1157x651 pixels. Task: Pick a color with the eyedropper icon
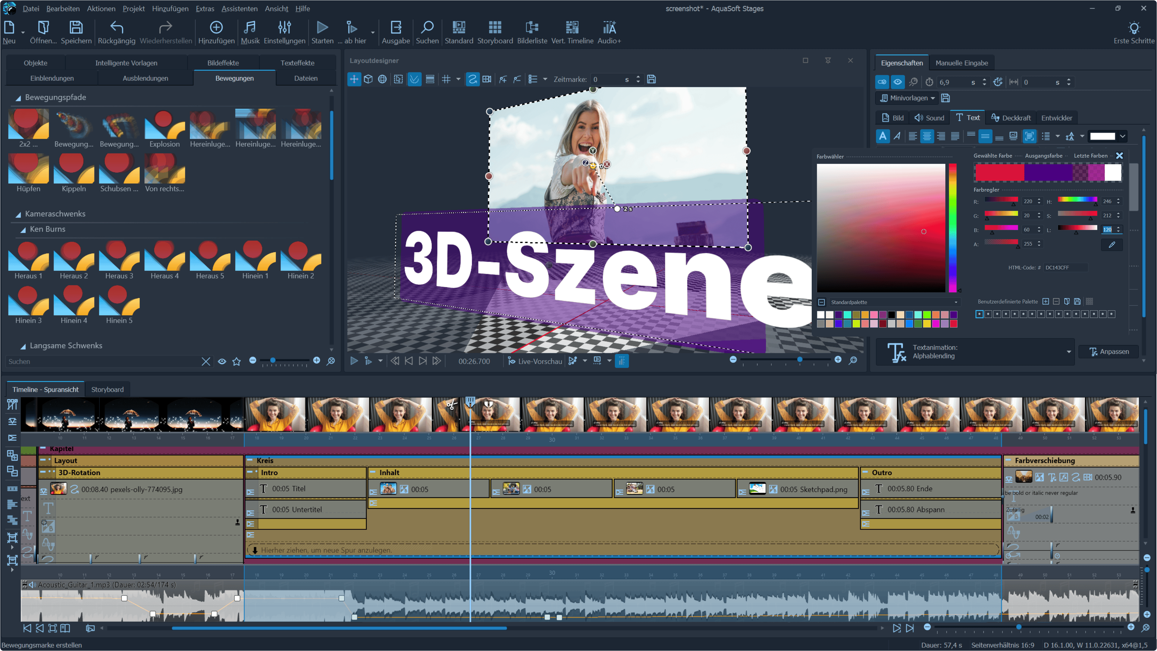coord(1112,244)
